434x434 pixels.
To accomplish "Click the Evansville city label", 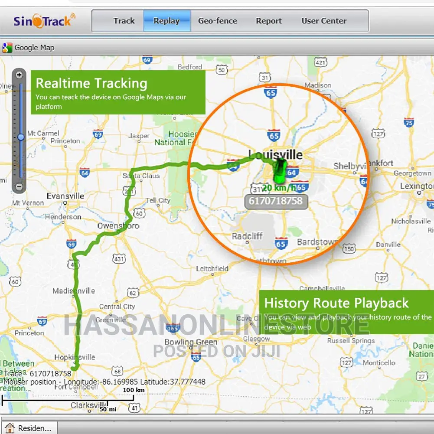I will click(x=65, y=196).
